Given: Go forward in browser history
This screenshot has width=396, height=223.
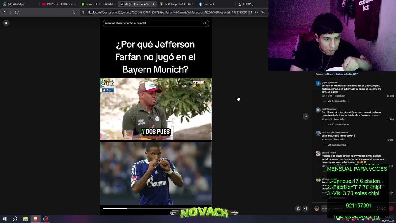Looking at the screenshot, I should pyautogui.click(x=11, y=12).
